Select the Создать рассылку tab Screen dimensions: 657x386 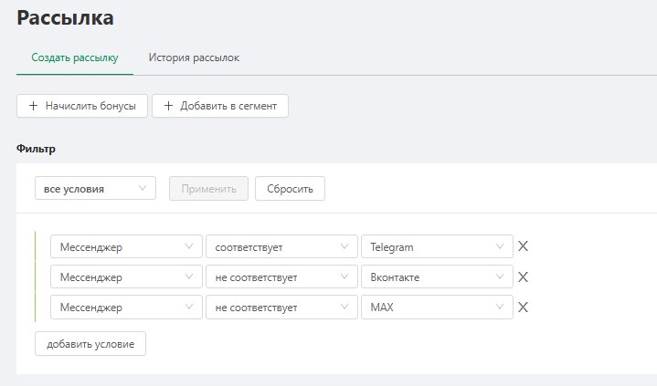tap(75, 57)
